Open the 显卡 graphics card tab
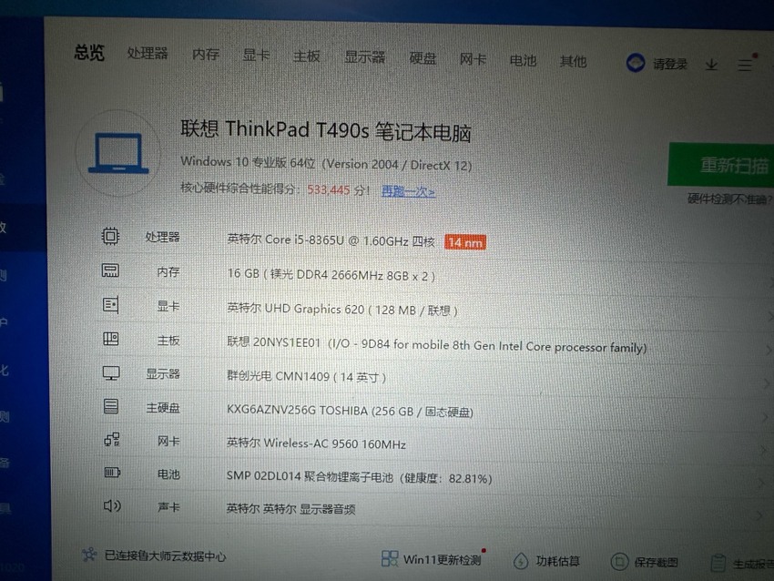This screenshot has width=774, height=581. (x=256, y=56)
